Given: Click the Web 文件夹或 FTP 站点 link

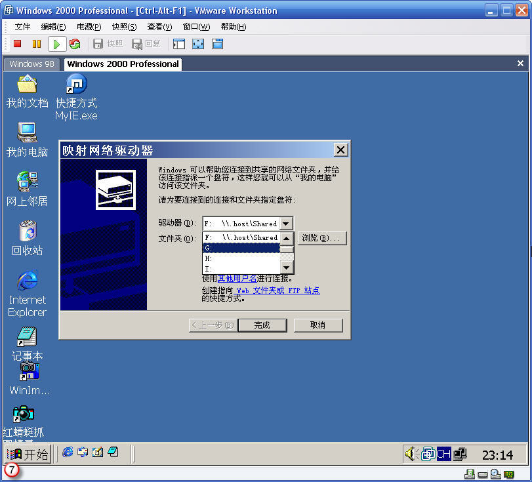Looking at the screenshot, I should (277, 291).
